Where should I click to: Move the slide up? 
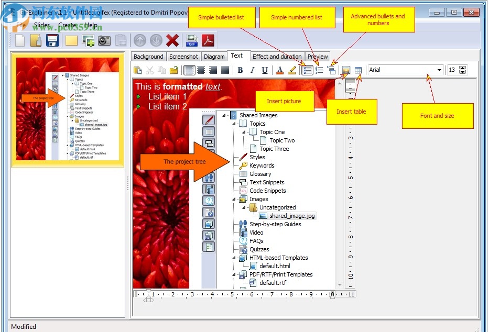coord(140,40)
